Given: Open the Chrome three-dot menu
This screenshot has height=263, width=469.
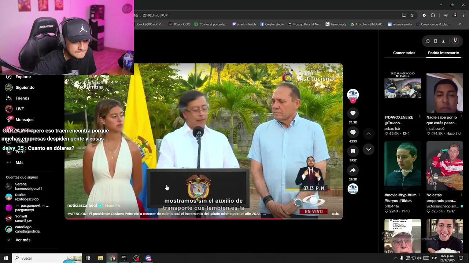Looking at the screenshot, I should [464, 15].
